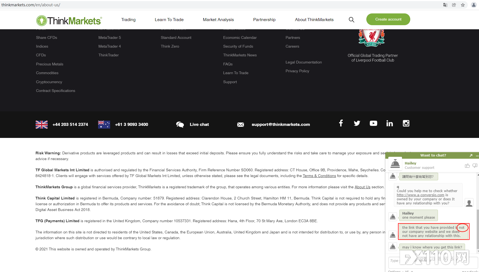Open the Indices footer link

(x=42, y=46)
